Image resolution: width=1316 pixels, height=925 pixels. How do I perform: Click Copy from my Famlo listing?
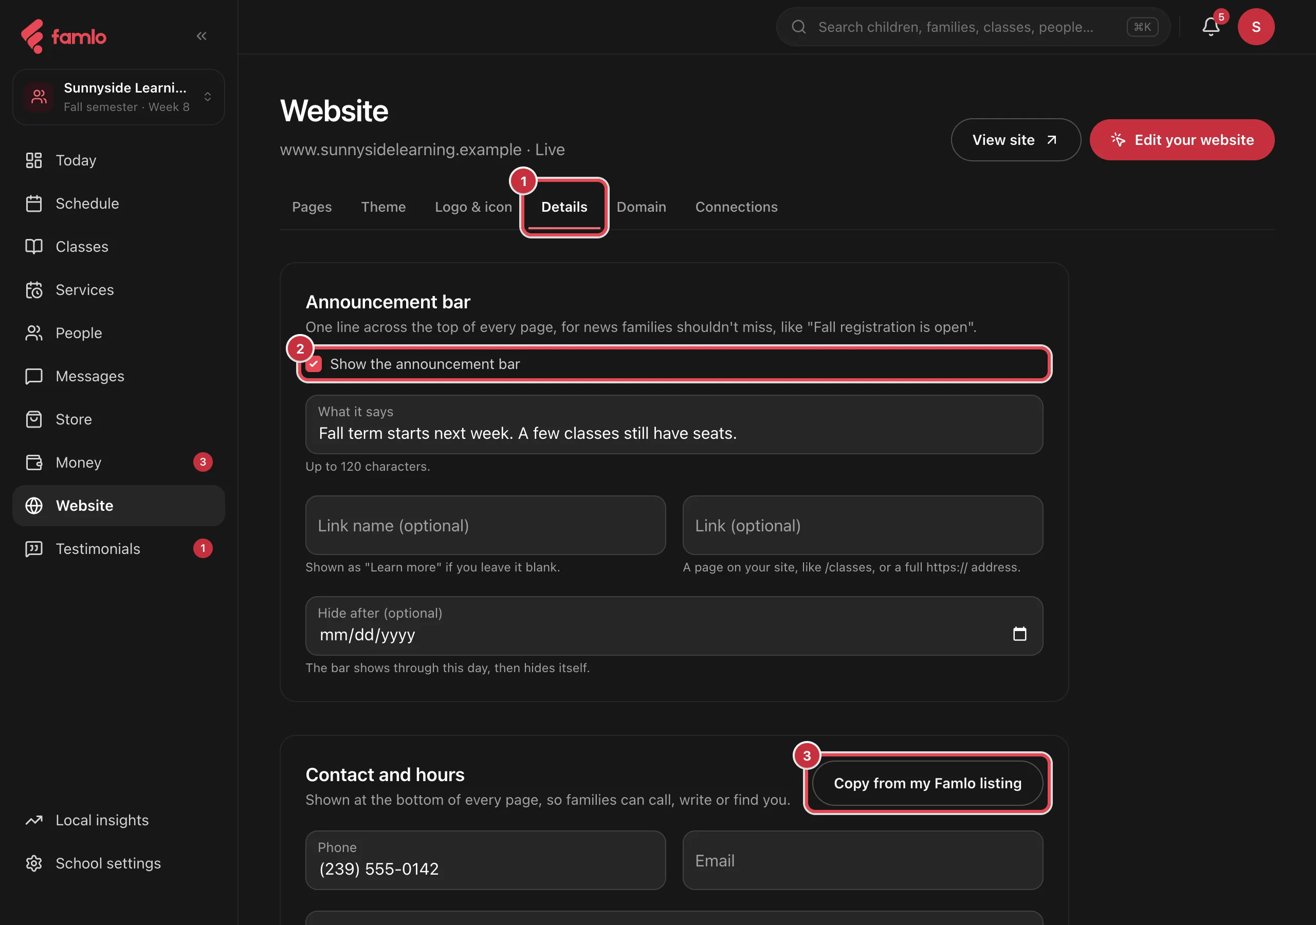(x=927, y=783)
